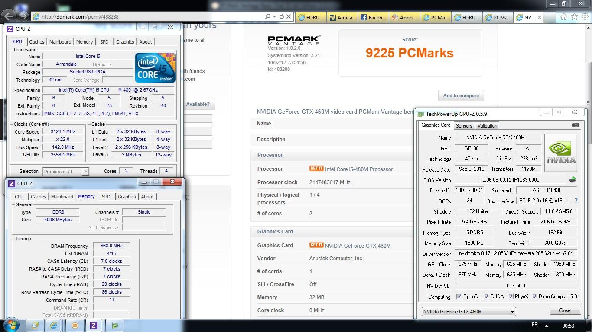Refresh the 3dmark page

point(282,16)
